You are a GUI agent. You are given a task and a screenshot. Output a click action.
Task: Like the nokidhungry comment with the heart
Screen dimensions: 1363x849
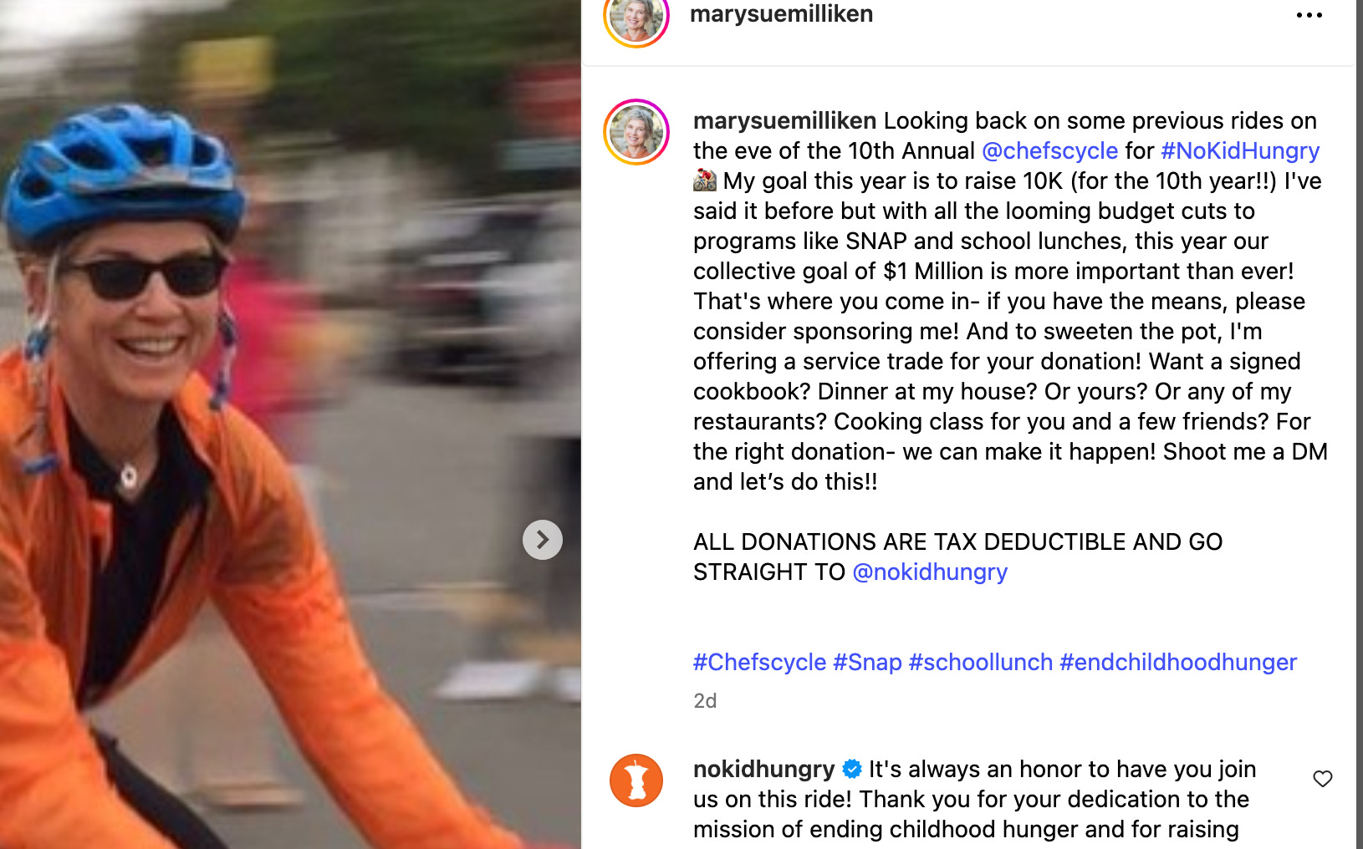click(1322, 779)
